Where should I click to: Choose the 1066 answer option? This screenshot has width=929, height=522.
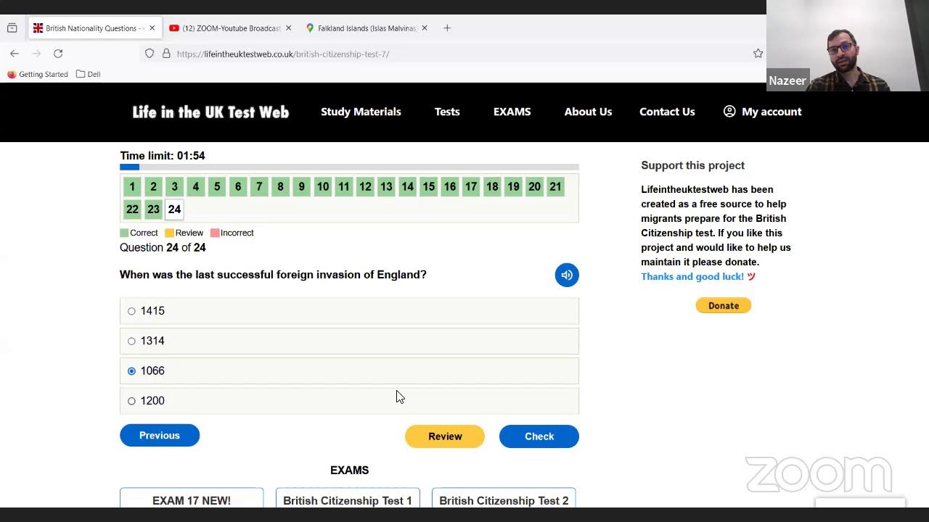(x=349, y=370)
